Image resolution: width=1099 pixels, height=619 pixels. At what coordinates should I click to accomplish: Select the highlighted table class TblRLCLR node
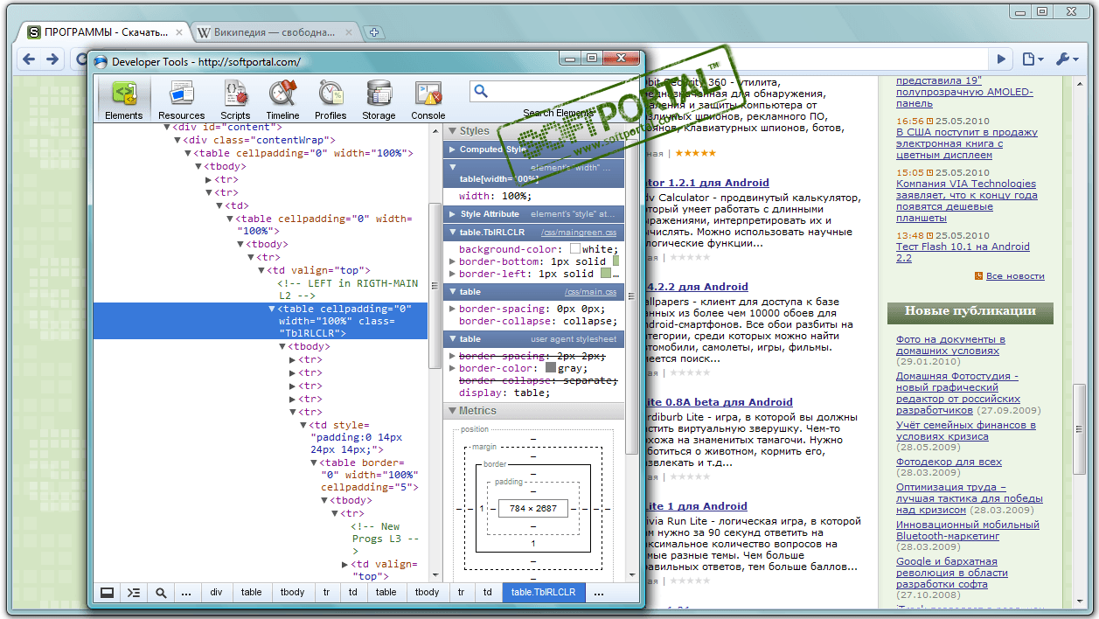[x=261, y=321]
